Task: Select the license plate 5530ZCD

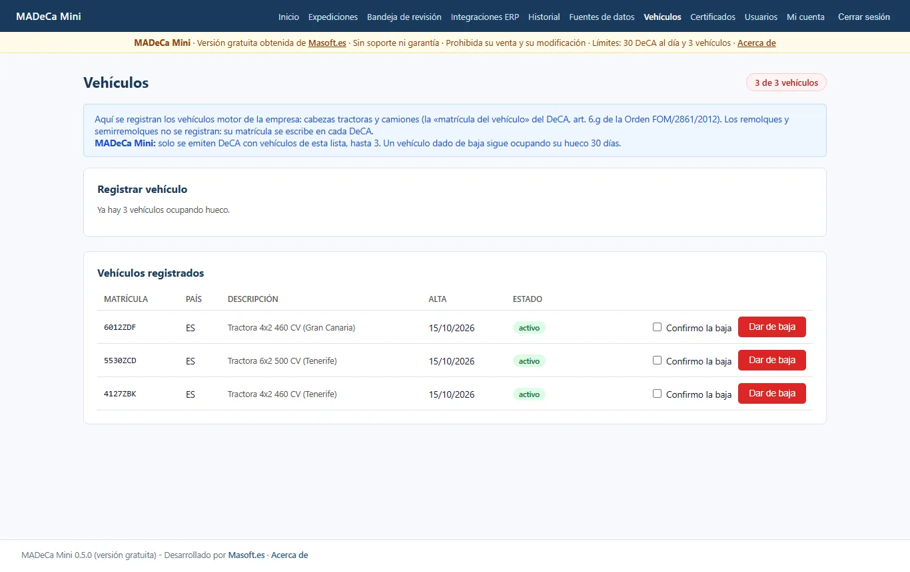Action: tap(120, 360)
